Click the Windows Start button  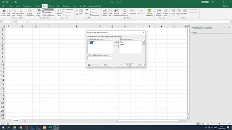pyautogui.click(x=3, y=127)
